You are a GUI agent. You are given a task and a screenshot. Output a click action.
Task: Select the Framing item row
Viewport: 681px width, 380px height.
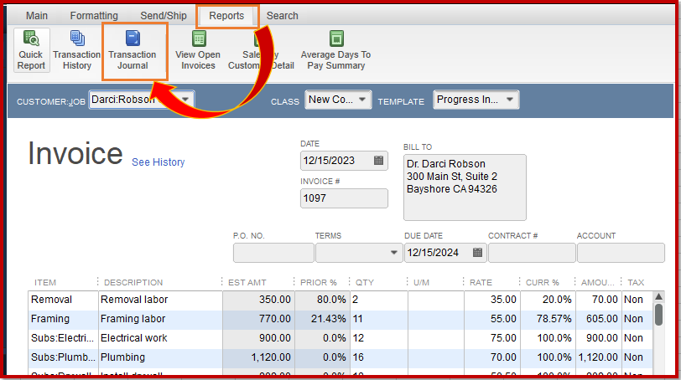(340, 319)
